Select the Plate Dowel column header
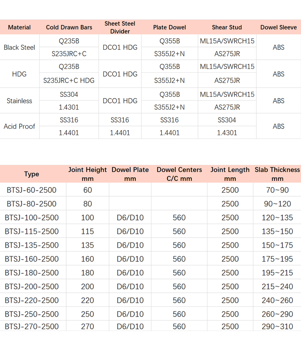The height and width of the screenshot is (344, 301). click(169, 27)
